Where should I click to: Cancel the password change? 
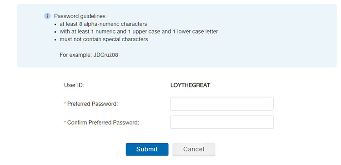pos(194,149)
